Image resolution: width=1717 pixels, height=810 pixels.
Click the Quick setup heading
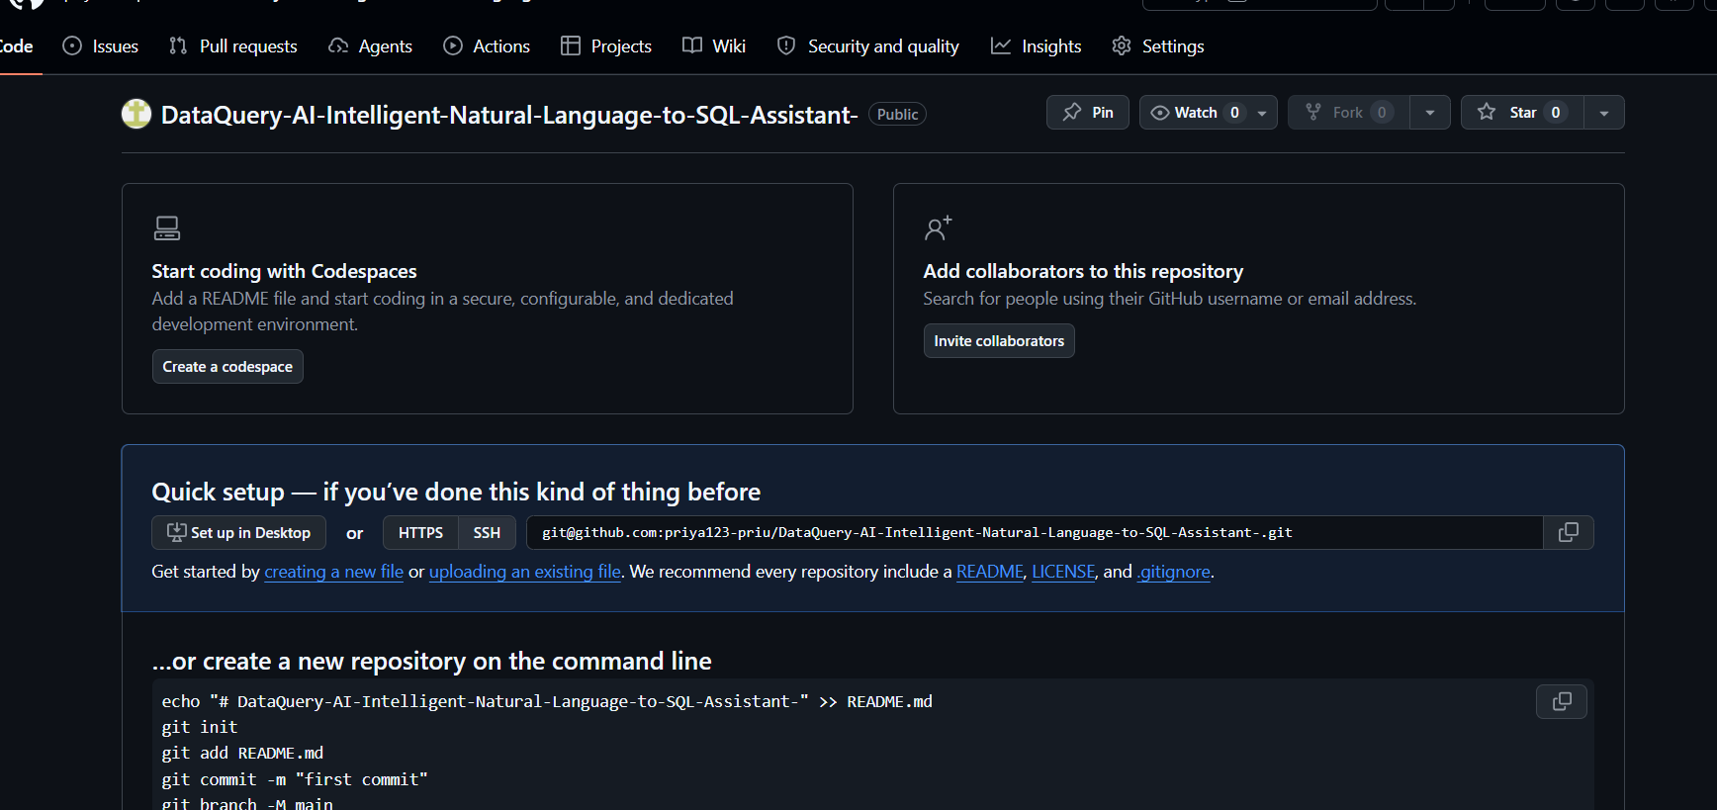tap(456, 493)
